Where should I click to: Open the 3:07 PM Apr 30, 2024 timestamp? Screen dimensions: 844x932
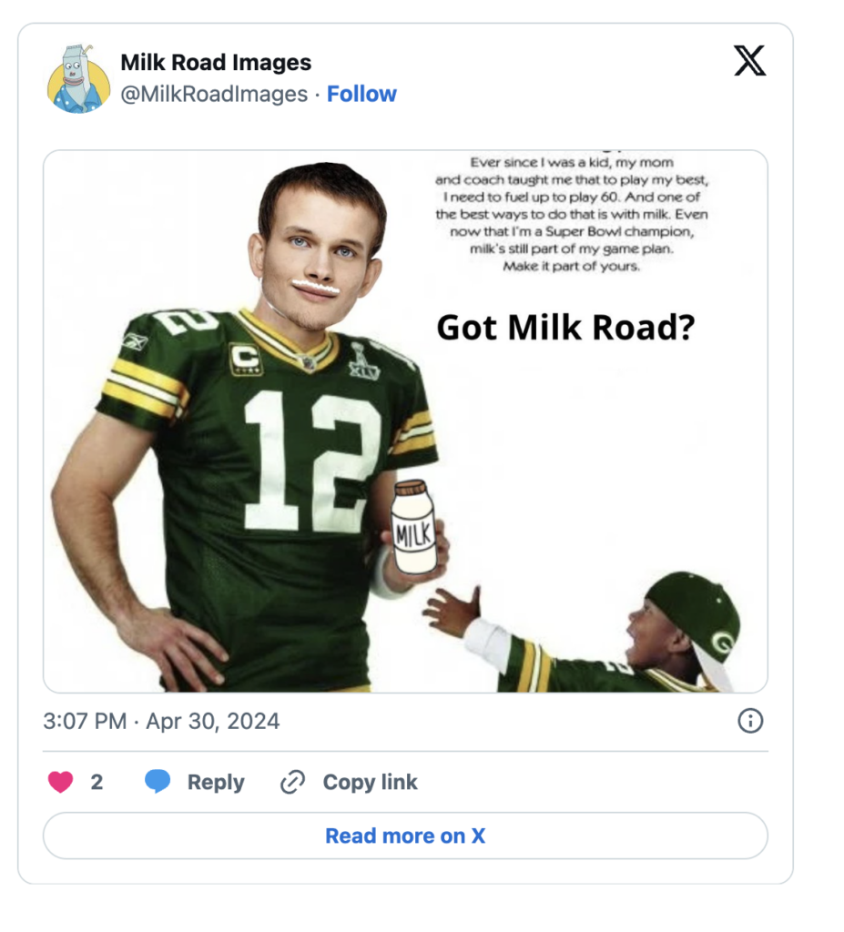161,722
